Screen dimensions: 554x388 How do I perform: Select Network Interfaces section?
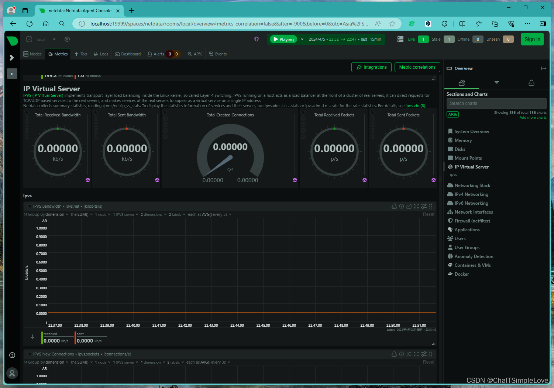pos(474,212)
